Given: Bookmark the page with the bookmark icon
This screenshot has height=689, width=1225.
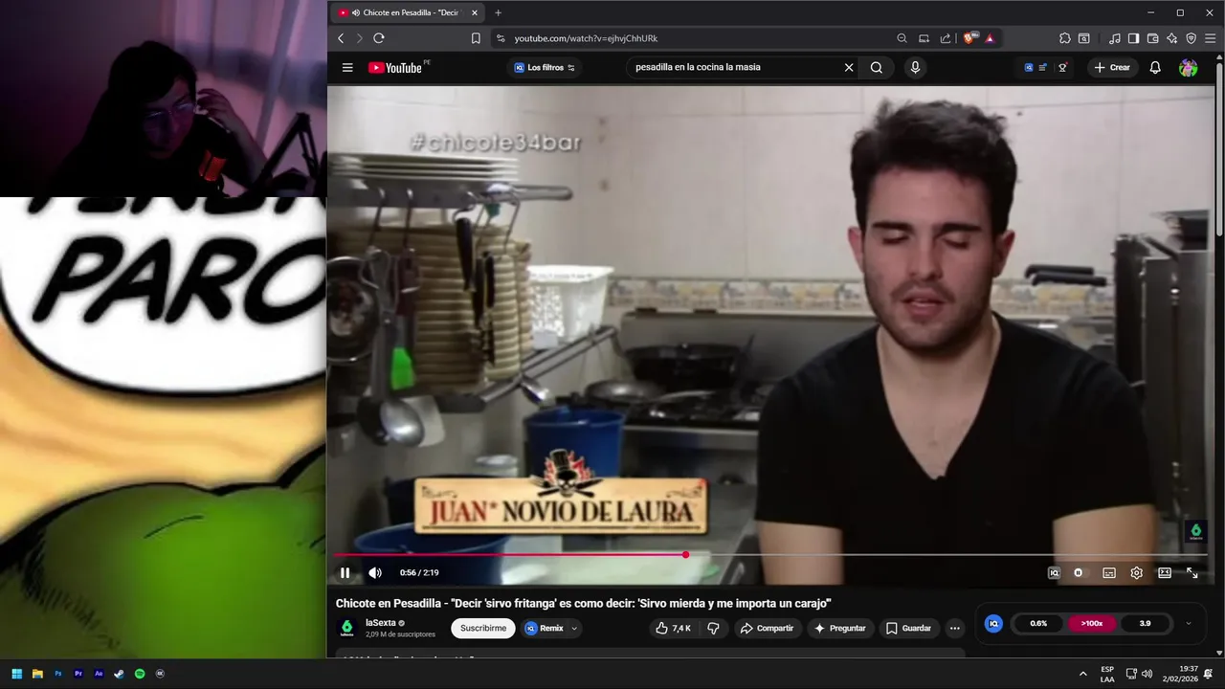Looking at the screenshot, I should click(x=476, y=38).
